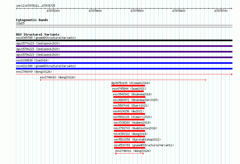This screenshot has height=164, width=240.
Task: Open nsv3338260 (Audano2019) label
Action: click(132, 123)
